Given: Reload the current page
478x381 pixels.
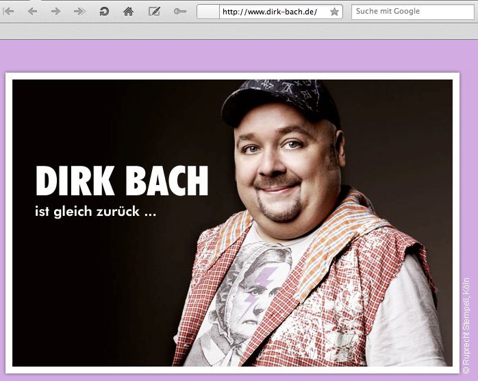Looking at the screenshot, I should (104, 12).
